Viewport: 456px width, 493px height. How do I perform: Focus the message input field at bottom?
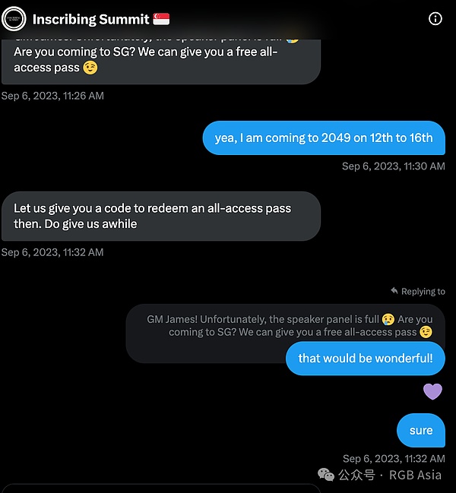160,488
